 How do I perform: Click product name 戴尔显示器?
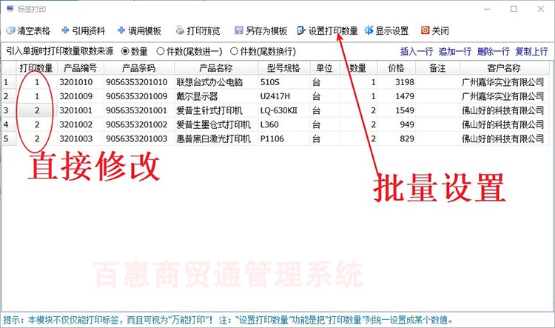[216, 96]
